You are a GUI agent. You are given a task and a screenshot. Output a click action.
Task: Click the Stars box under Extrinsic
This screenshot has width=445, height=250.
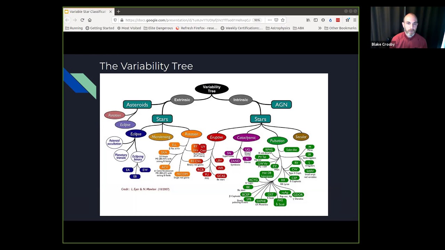(x=162, y=119)
